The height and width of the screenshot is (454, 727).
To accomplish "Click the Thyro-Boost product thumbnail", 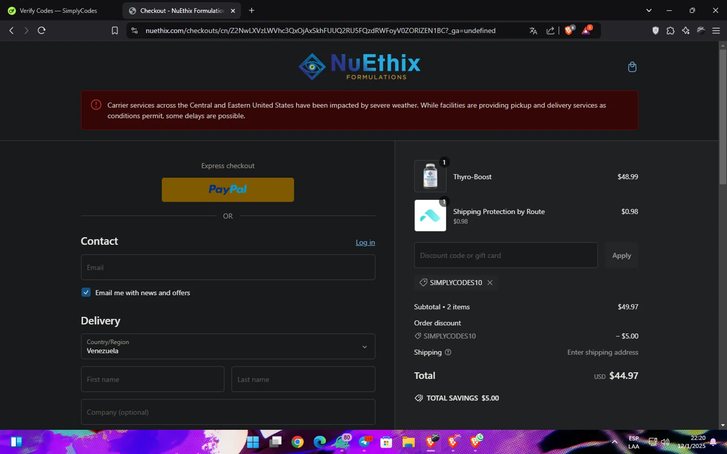I will click(x=430, y=176).
